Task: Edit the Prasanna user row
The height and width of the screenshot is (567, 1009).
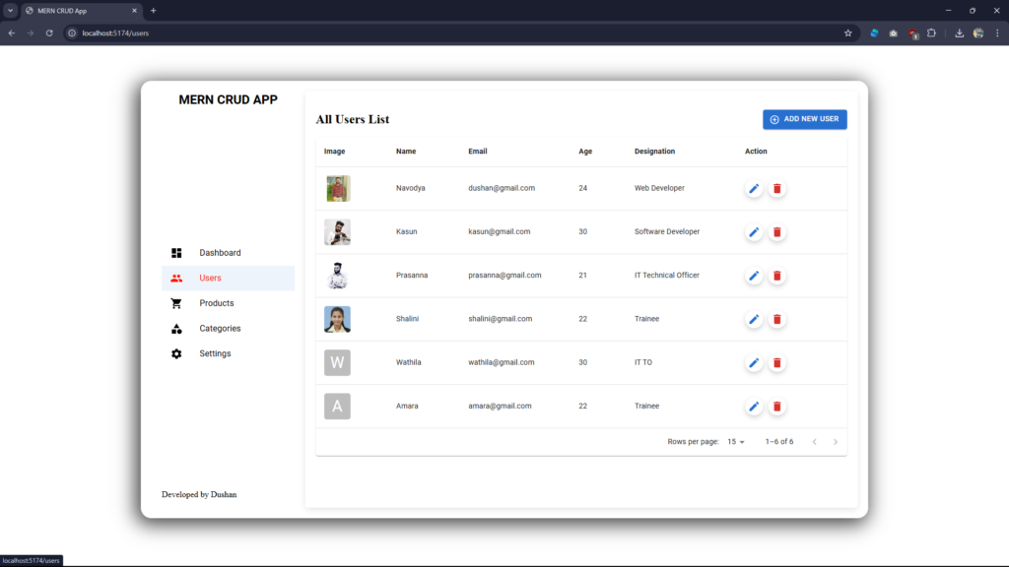Action: 754,276
